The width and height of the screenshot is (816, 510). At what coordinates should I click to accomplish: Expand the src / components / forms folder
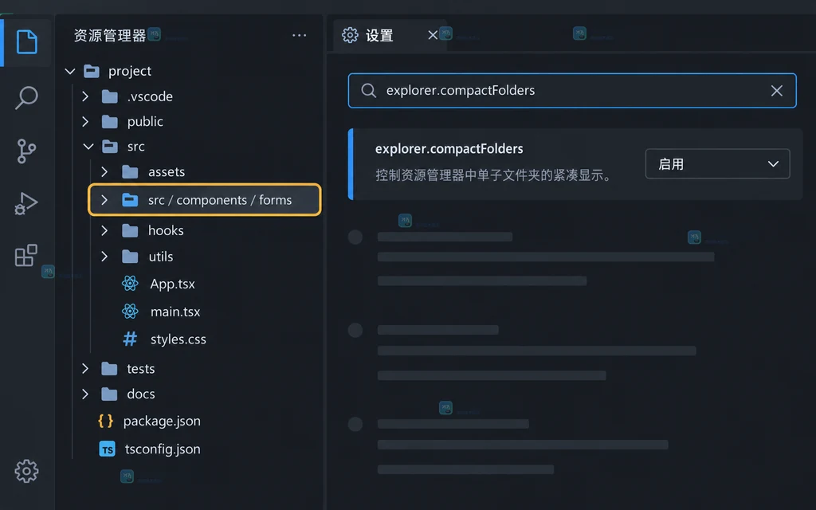point(104,200)
